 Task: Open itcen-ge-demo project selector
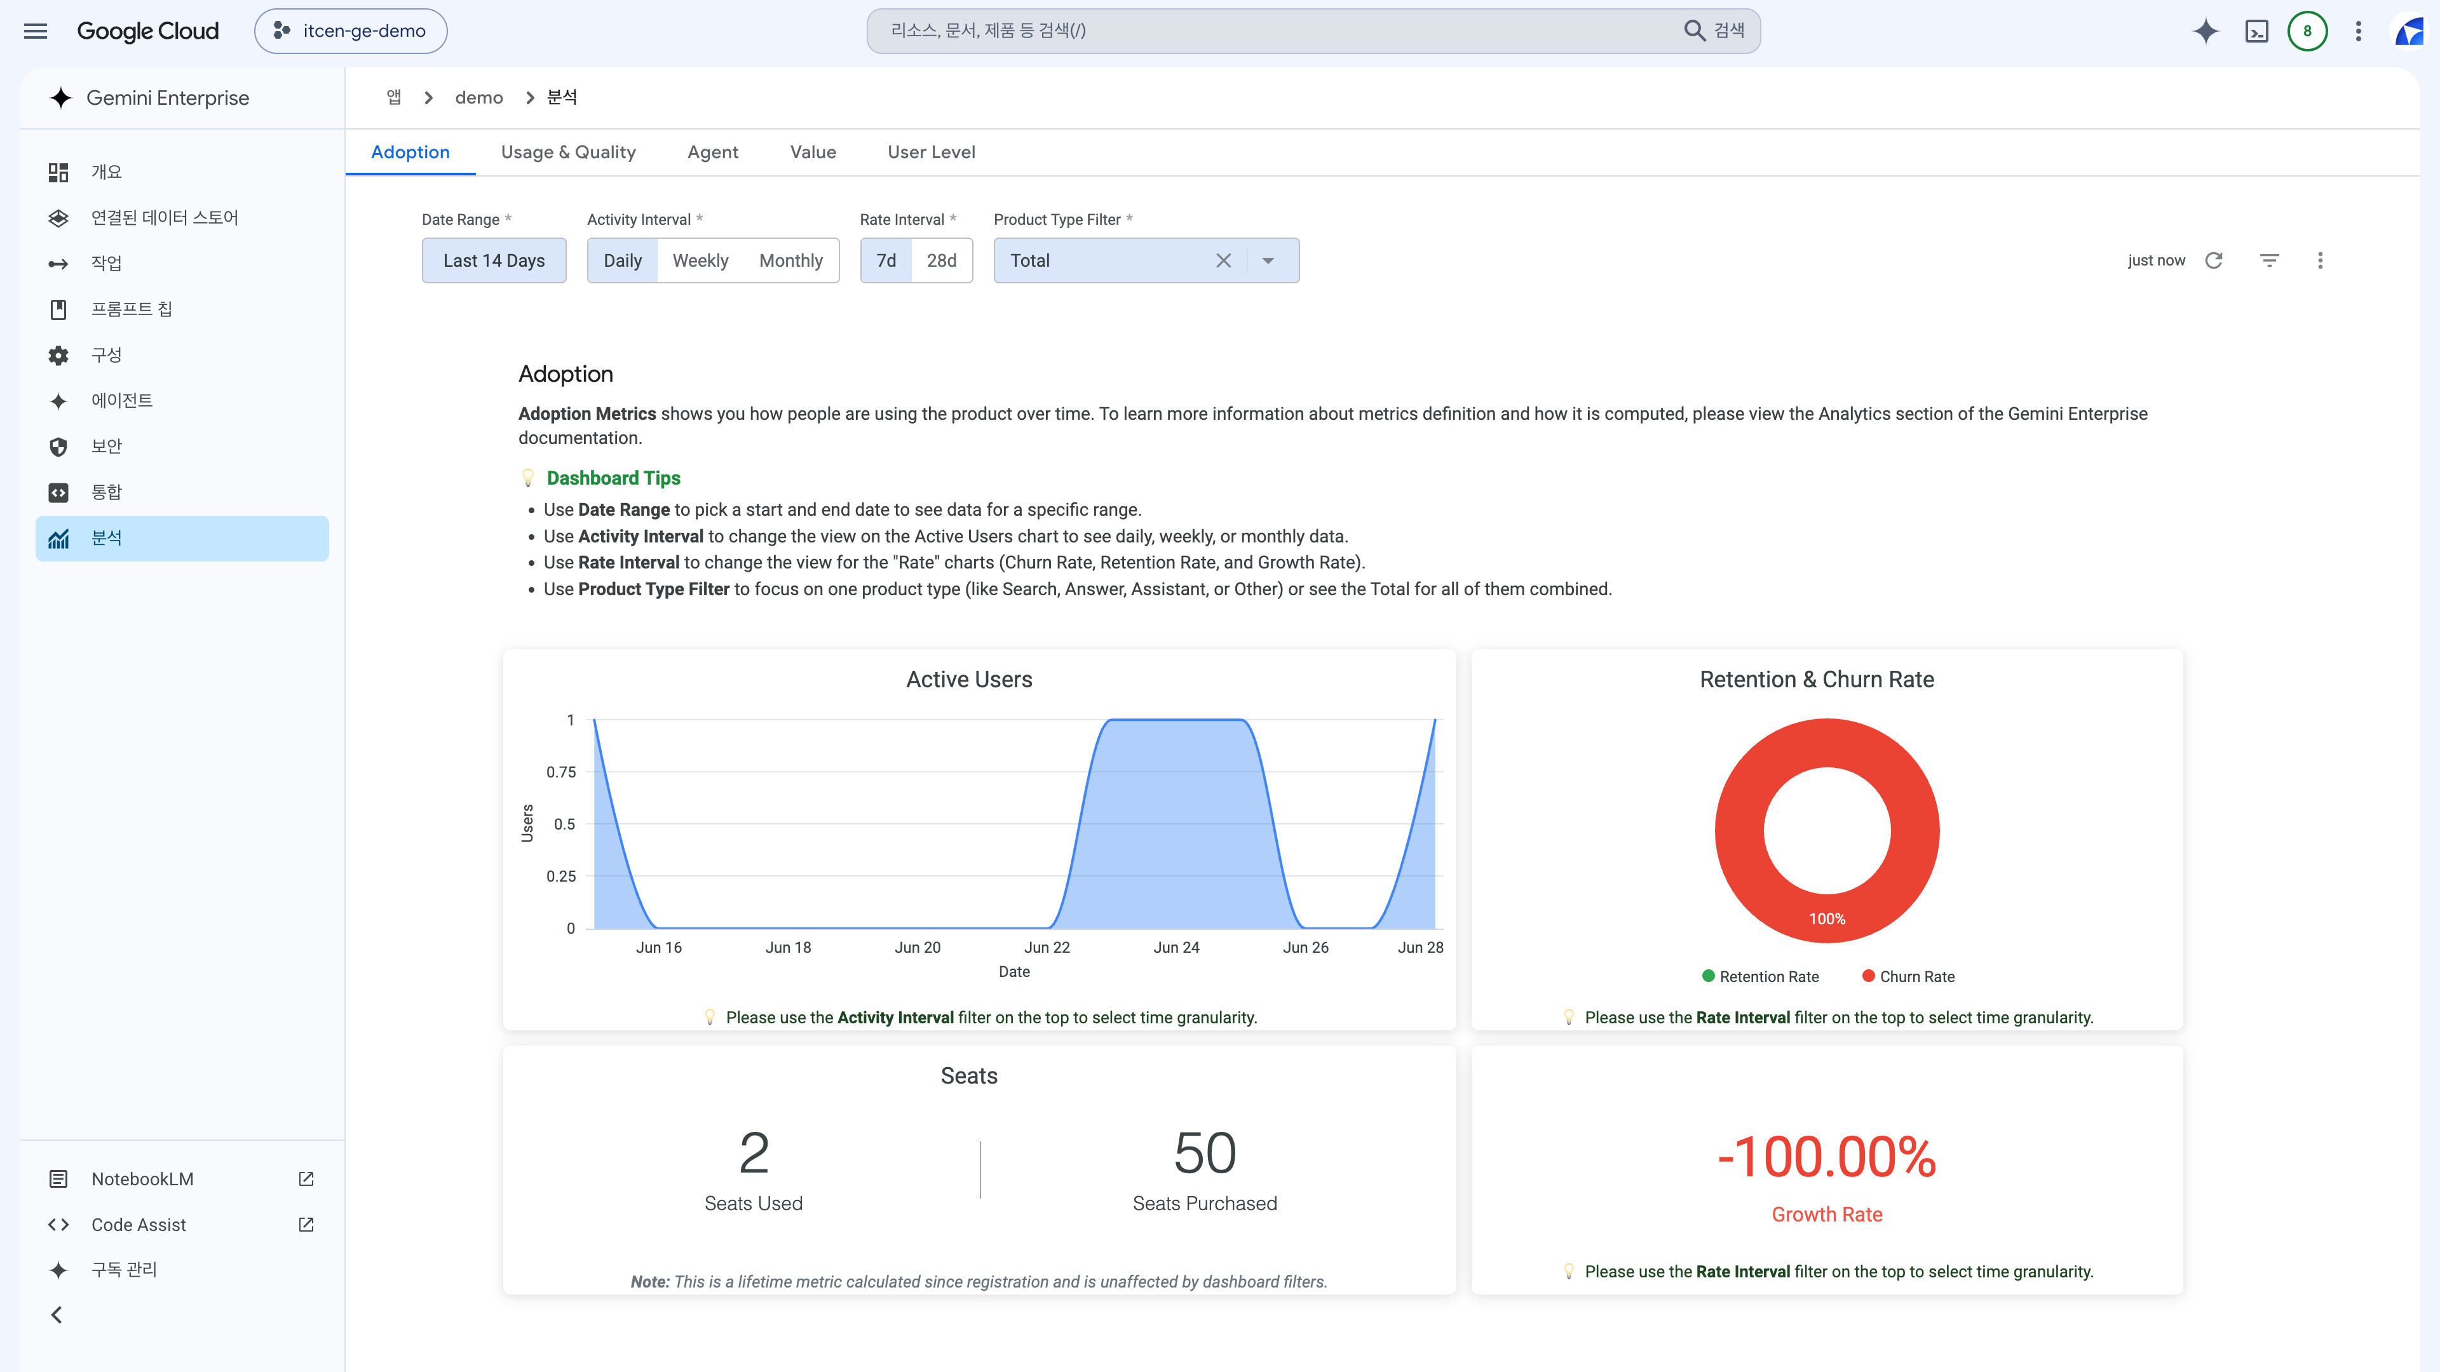(x=351, y=31)
